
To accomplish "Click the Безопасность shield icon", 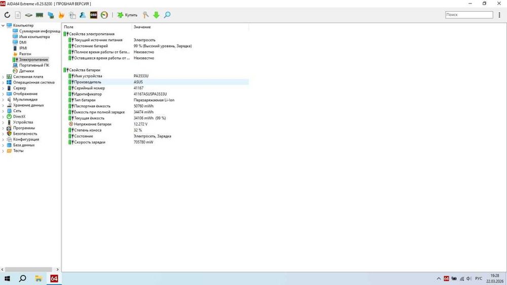I will (x=9, y=134).
